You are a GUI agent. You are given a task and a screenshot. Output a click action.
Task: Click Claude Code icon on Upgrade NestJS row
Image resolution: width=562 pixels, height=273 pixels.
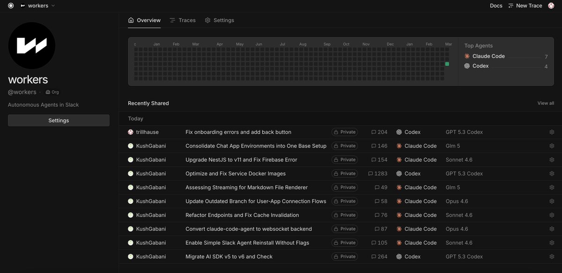[x=399, y=160]
